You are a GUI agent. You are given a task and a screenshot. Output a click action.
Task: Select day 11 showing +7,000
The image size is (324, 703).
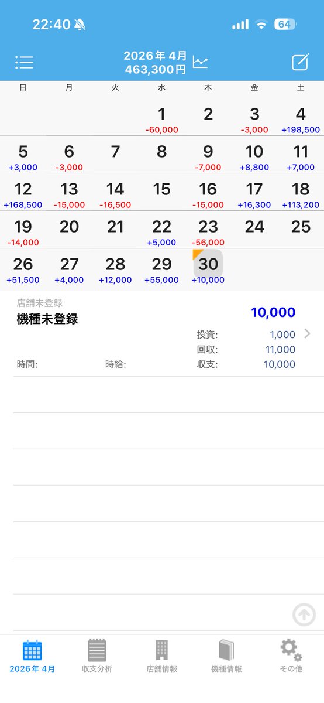point(301,157)
